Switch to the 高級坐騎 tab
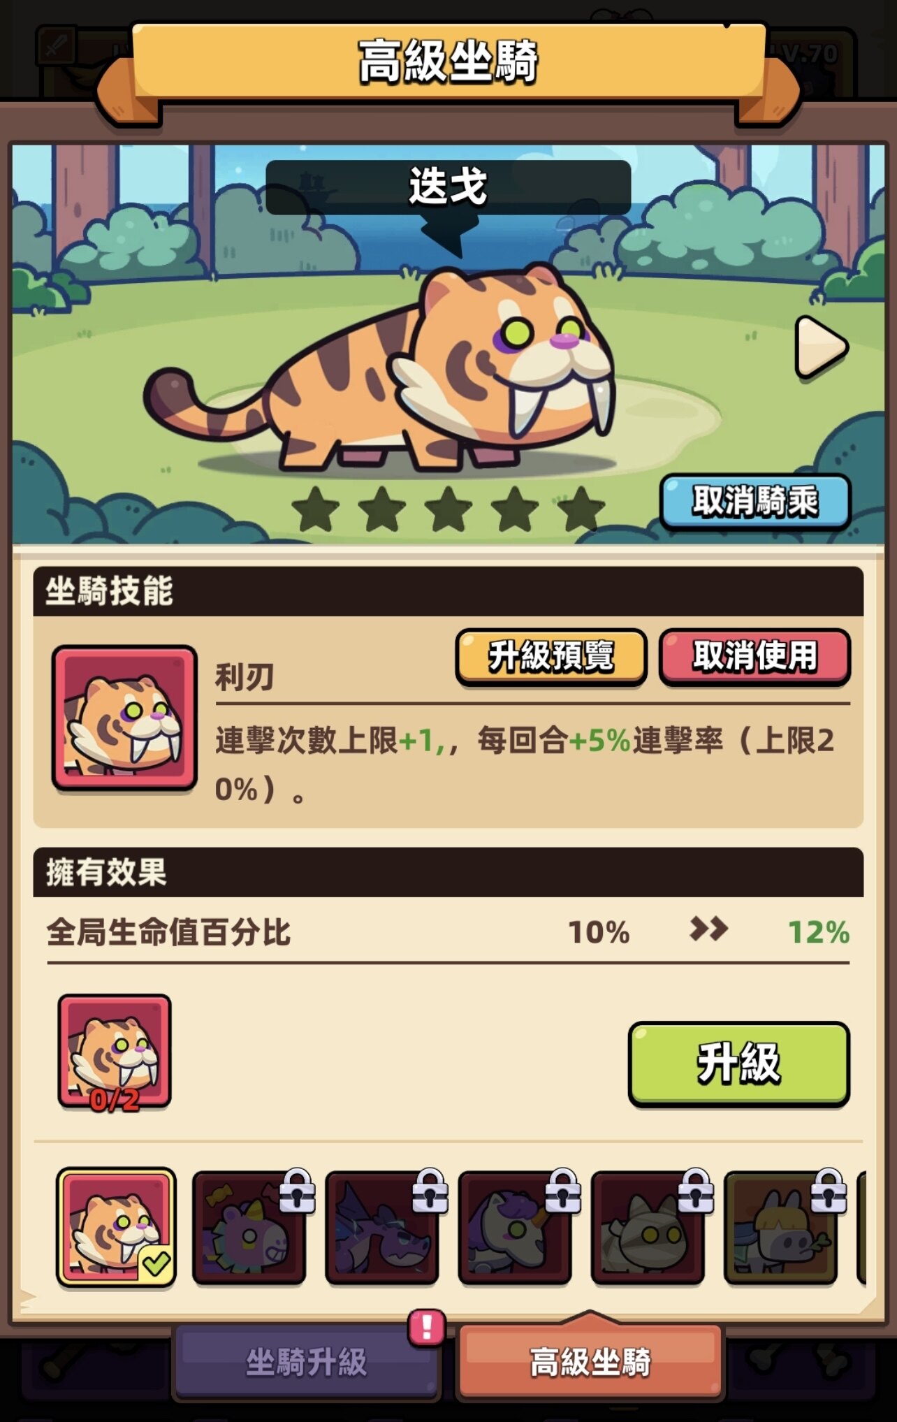Screen dimensions: 897x1422 (x=590, y=1362)
